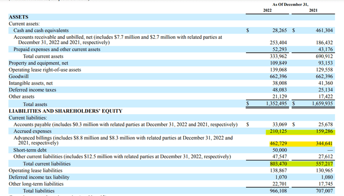Select the 2022 property and equipment value 109,849
The width and height of the screenshot is (344, 196).
coord(278,63)
